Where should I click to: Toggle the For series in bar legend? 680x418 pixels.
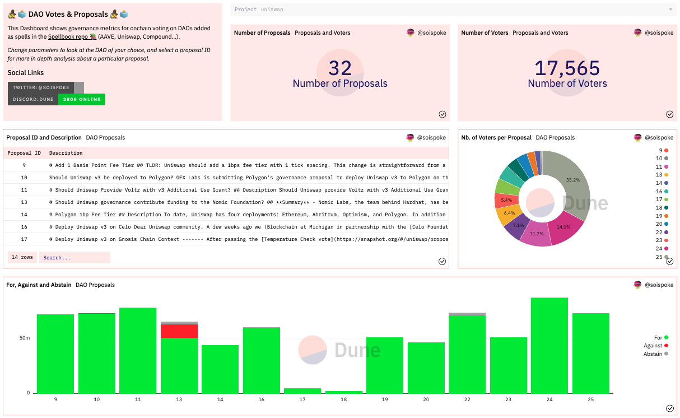click(661, 338)
